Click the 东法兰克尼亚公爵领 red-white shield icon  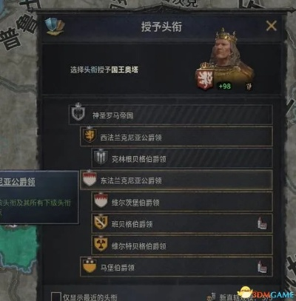(90, 178)
